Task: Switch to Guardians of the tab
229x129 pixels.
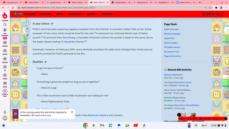Action: pos(164,2)
